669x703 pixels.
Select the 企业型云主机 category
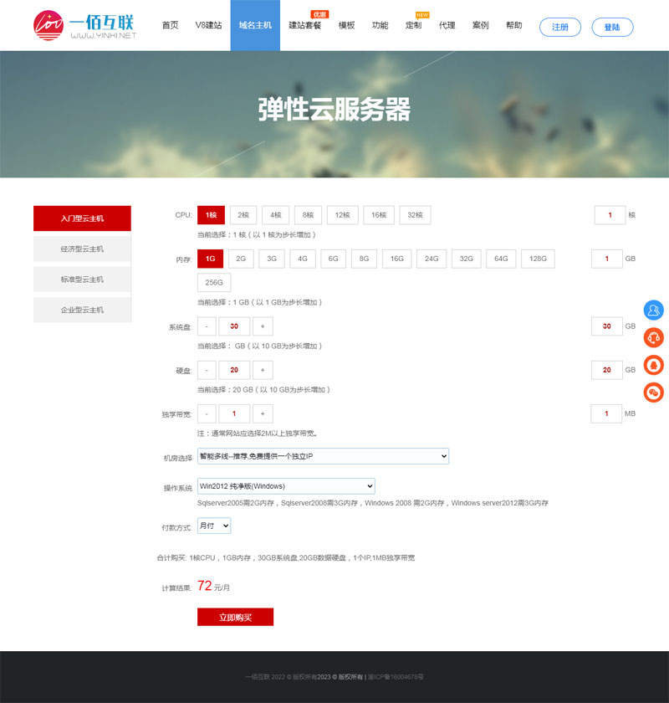(82, 310)
